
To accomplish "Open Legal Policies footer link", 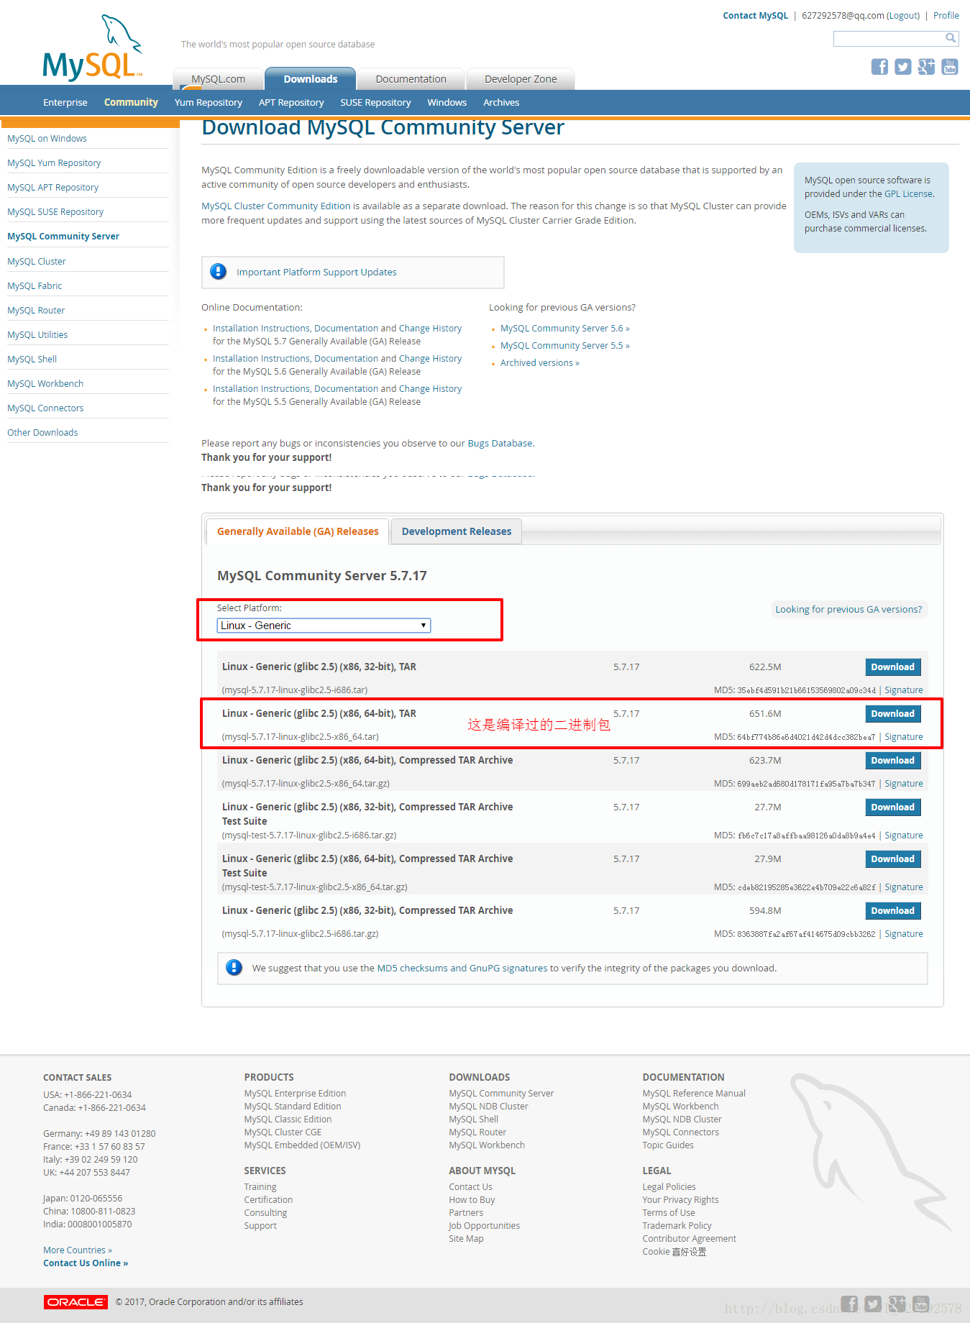I will 669,1187.
